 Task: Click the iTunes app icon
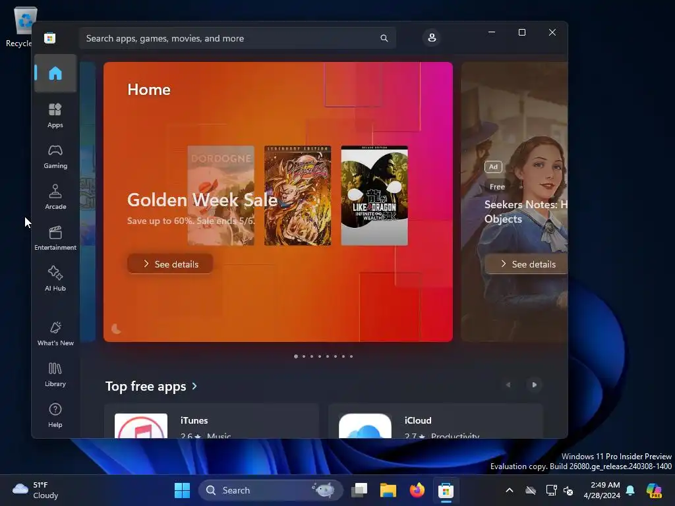(x=141, y=426)
